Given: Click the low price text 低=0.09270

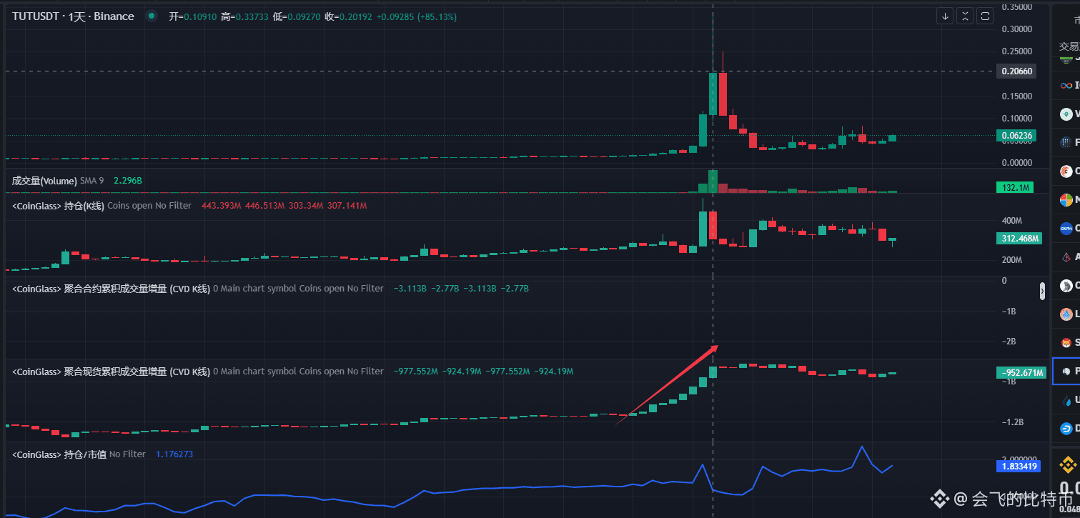Looking at the screenshot, I should pyautogui.click(x=297, y=16).
